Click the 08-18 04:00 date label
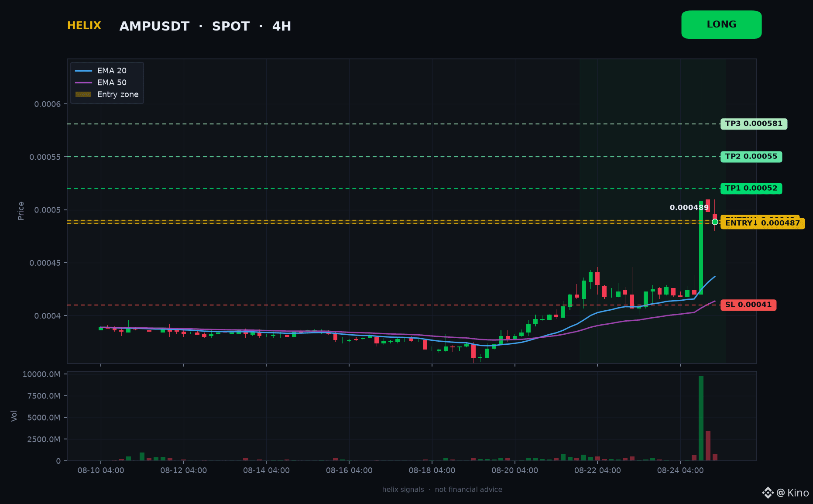The image size is (813, 504). click(x=432, y=470)
